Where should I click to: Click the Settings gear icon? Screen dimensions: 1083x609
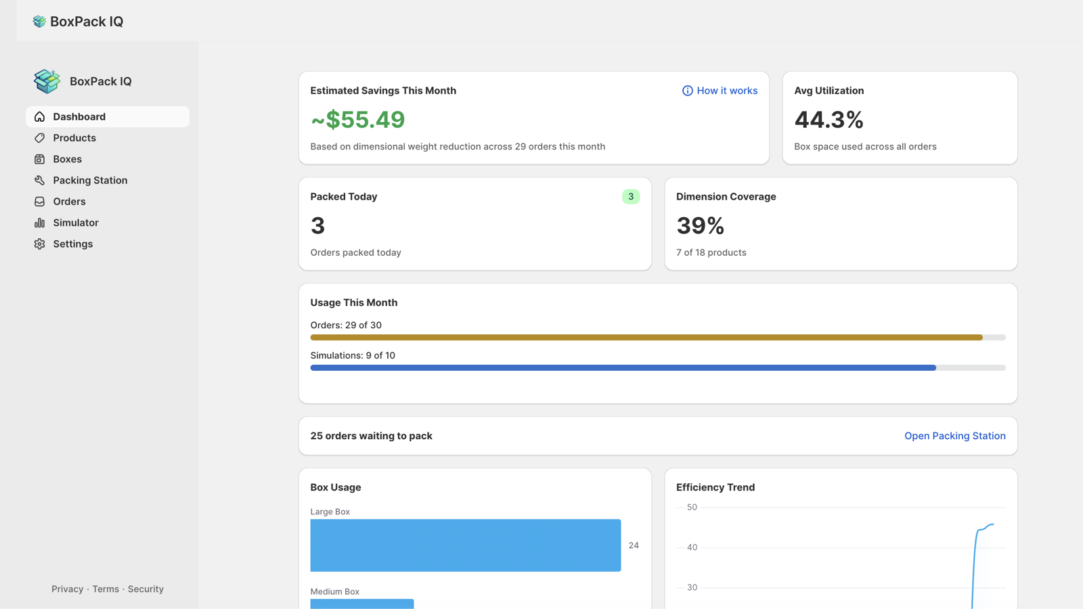click(x=39, y=244)
